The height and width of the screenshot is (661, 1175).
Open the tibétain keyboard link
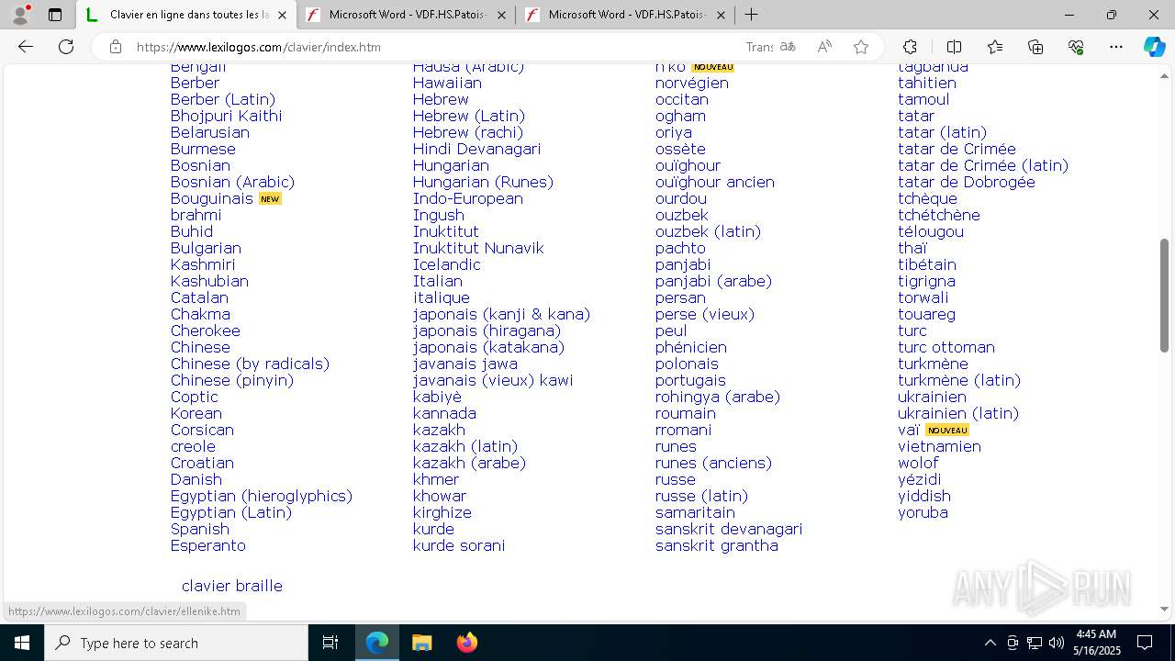click(x=927, y=264)
